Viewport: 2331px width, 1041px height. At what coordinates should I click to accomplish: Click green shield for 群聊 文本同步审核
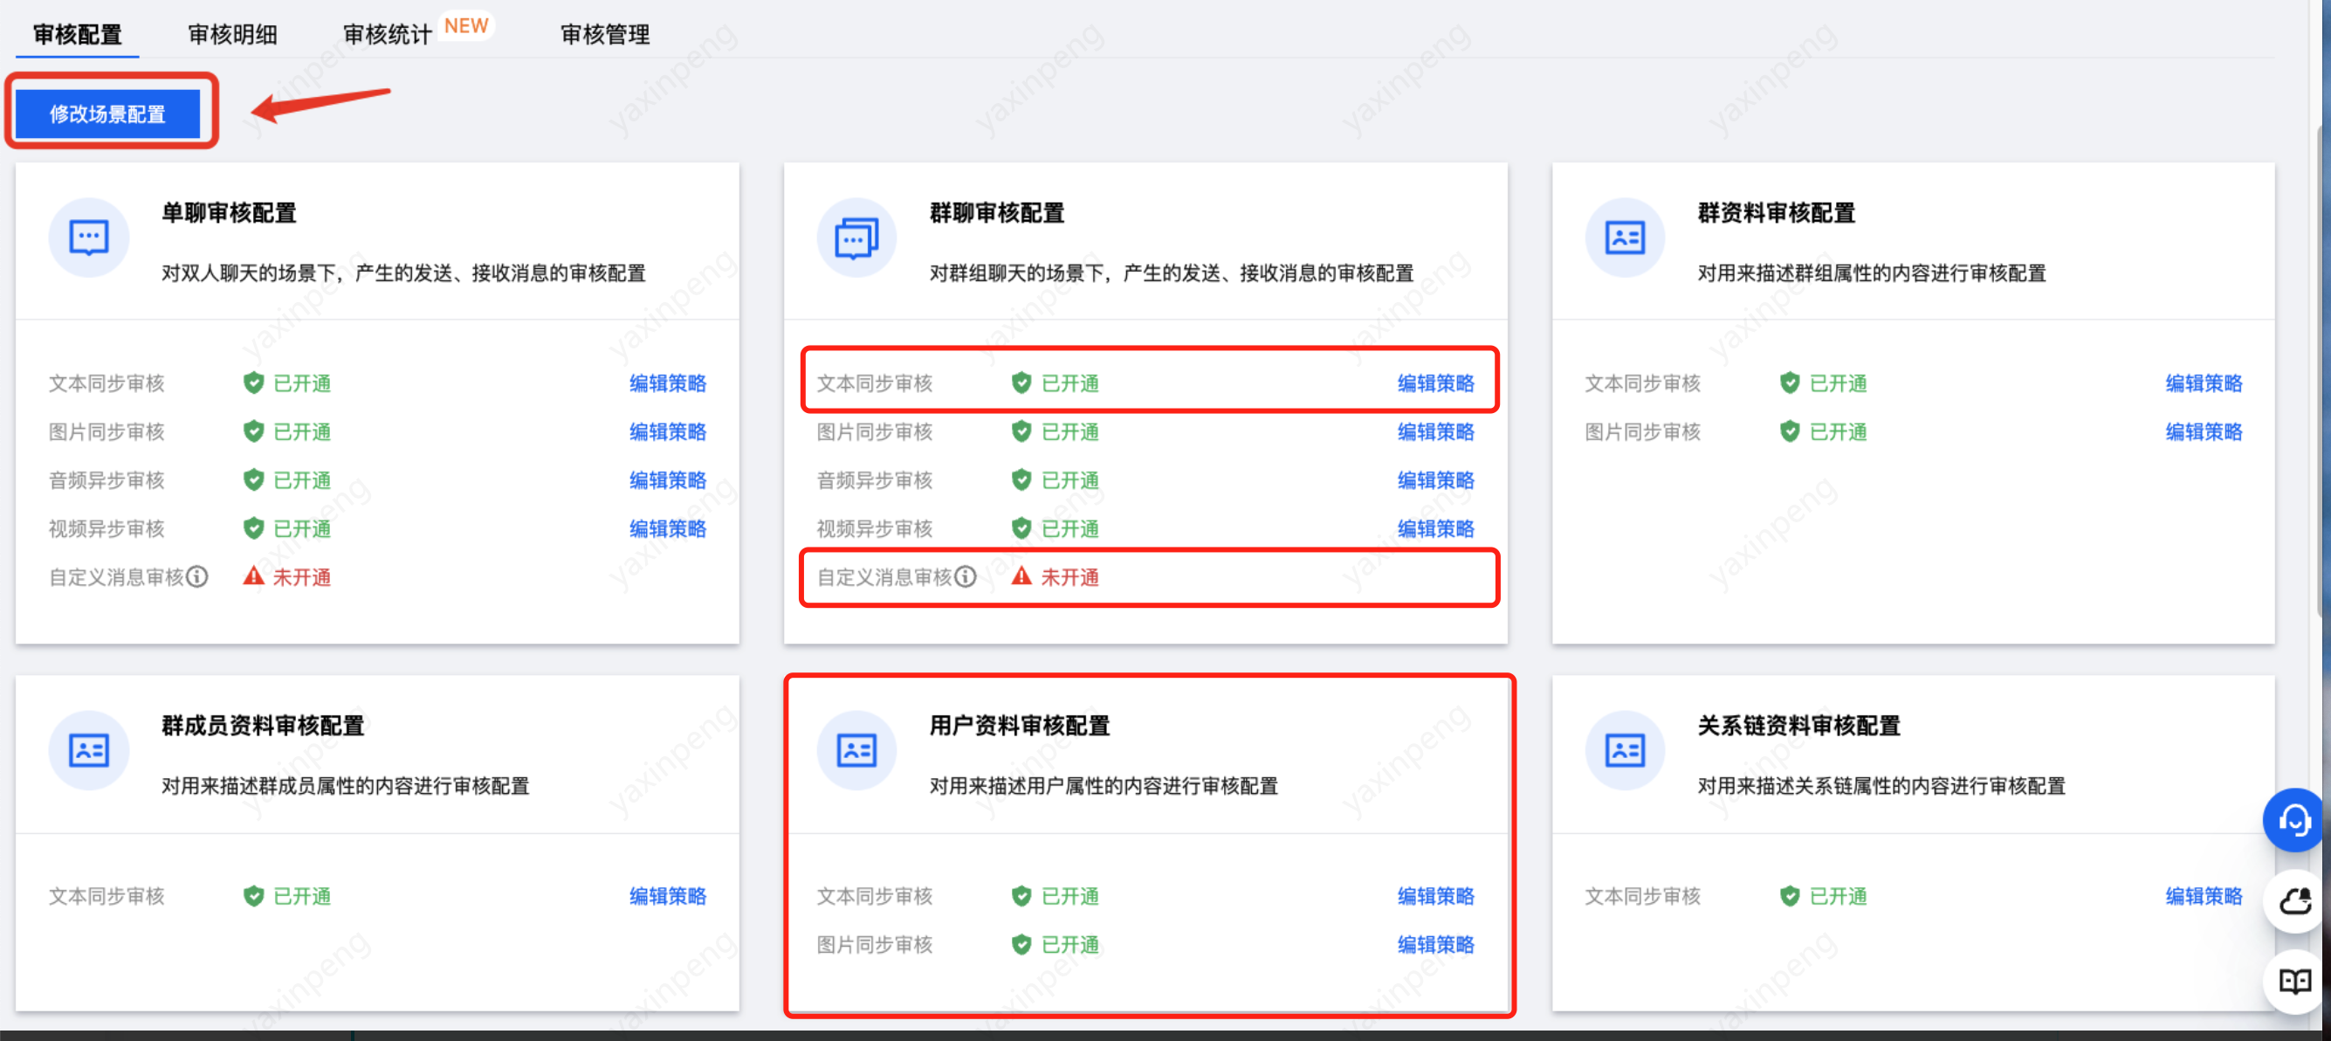1021,383
